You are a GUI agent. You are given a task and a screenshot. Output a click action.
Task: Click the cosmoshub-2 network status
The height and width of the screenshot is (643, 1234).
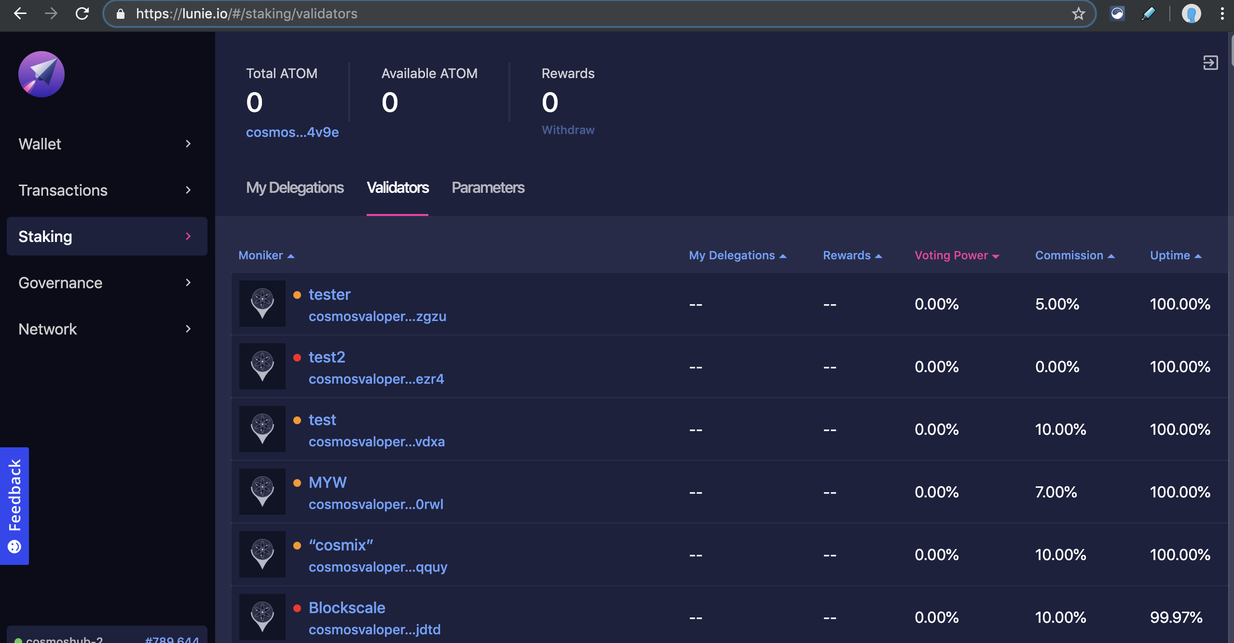tap(64, 639)
